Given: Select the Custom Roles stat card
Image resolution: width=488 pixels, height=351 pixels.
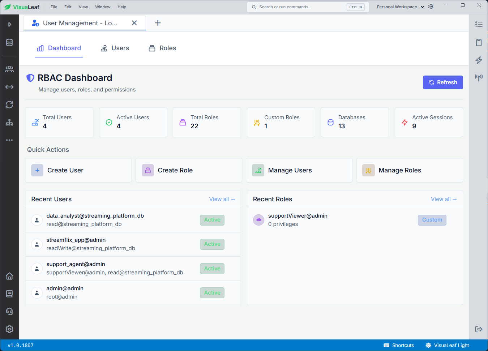Looking at the screenshot, I should [281, 122].
